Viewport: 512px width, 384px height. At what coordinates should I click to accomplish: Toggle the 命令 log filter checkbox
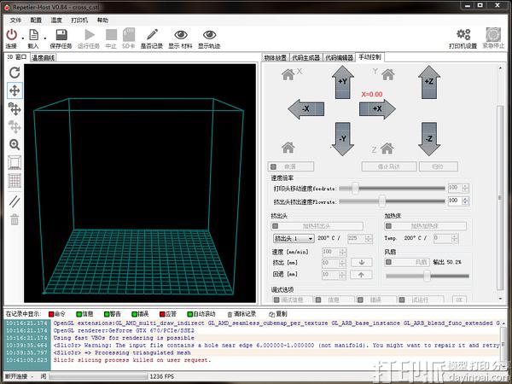[x=51, y=314]
